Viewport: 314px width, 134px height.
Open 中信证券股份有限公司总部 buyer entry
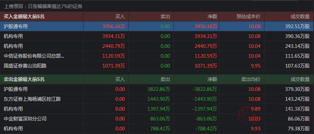34,56
